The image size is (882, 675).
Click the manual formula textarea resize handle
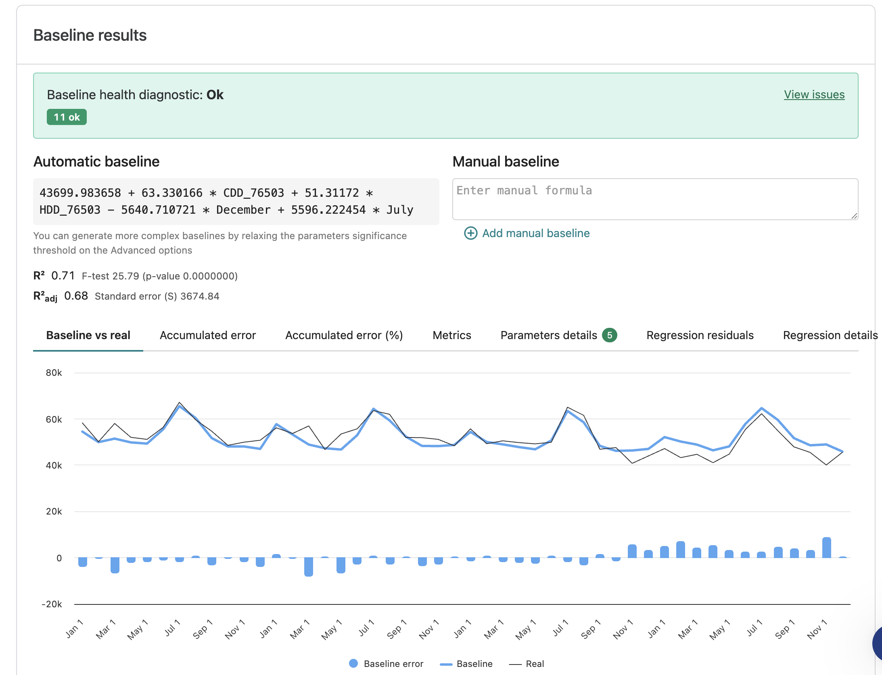854,216
